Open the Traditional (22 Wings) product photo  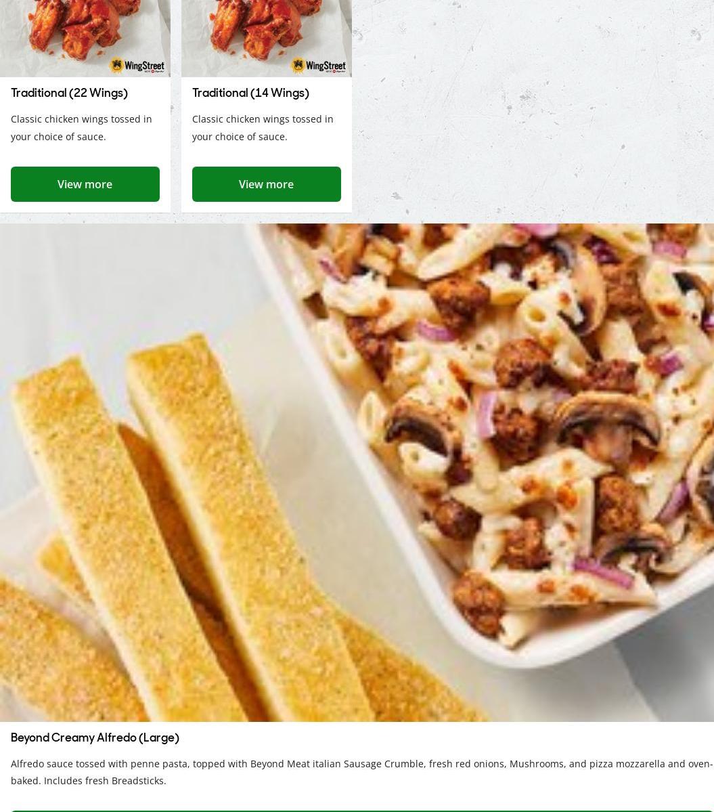pos(85,39)
